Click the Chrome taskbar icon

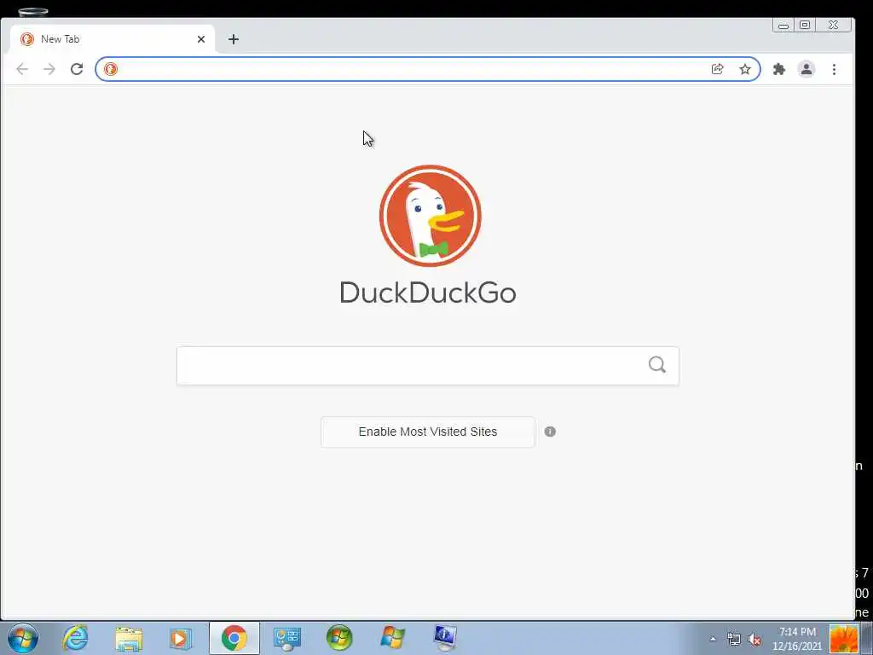[234, 638]
